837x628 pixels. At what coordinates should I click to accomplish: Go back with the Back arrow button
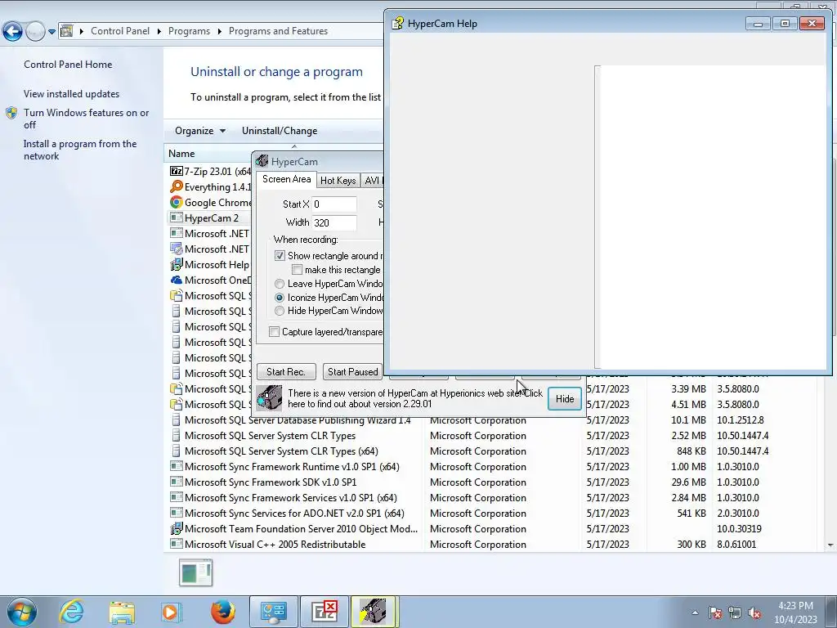pyautogui.click(x=12, y=32)
